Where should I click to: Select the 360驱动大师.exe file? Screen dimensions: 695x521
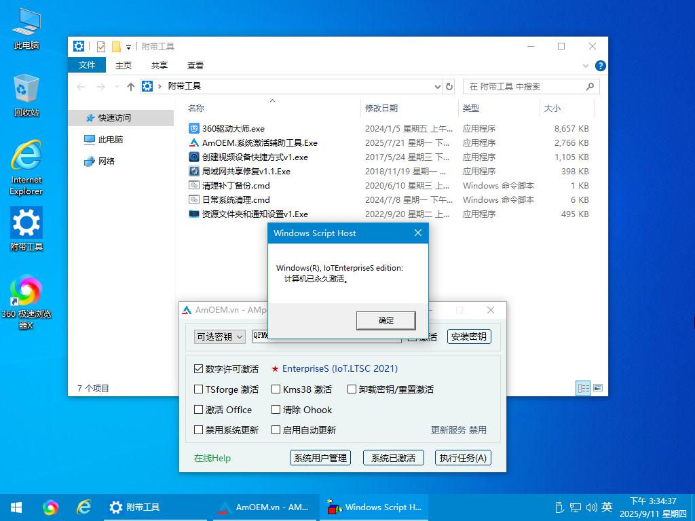tap(233, 128)
